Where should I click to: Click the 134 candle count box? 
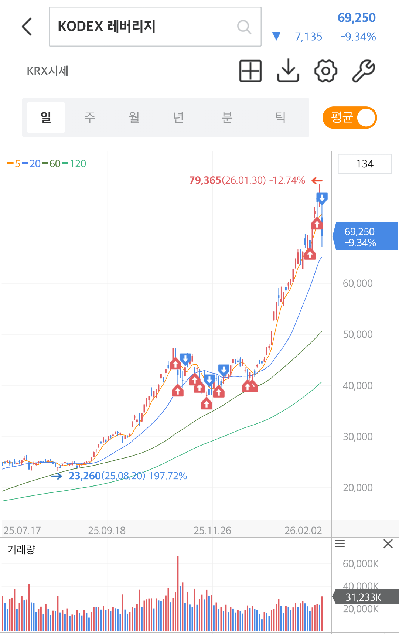(365, 164)
